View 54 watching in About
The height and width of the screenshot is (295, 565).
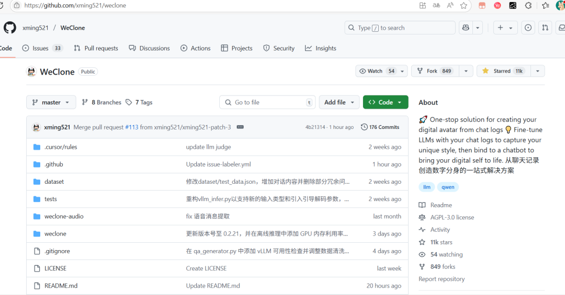(x=440, y=254)
